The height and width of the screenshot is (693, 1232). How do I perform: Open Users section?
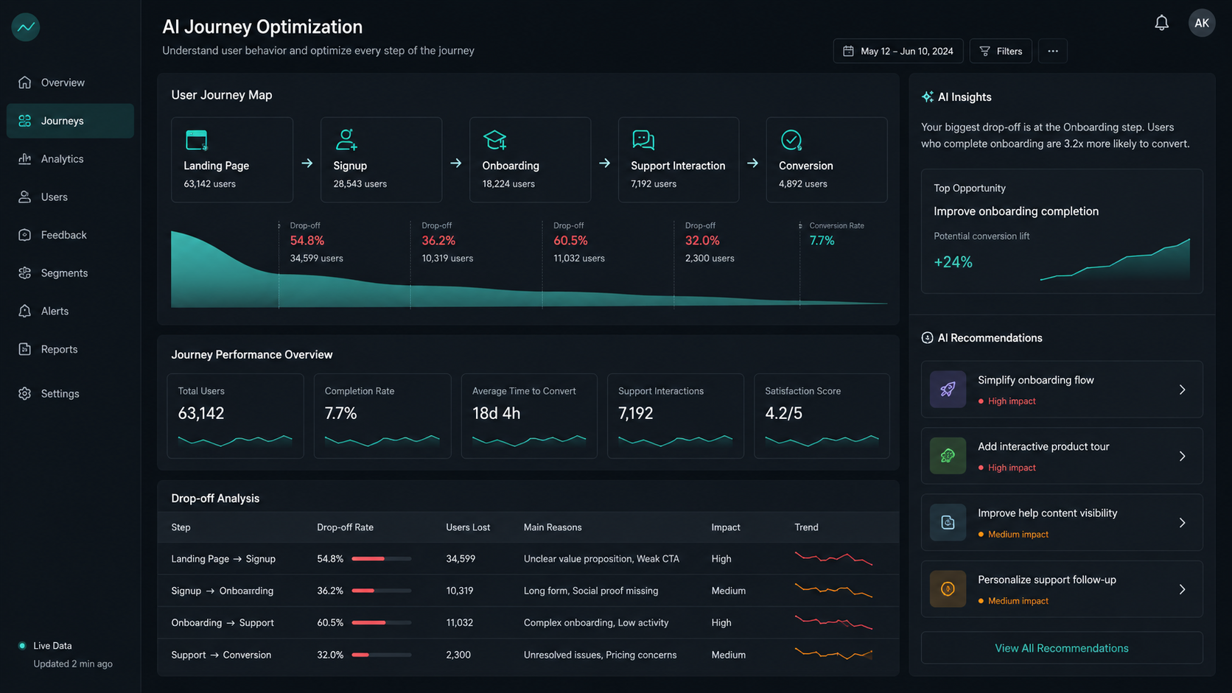[70, 197]
